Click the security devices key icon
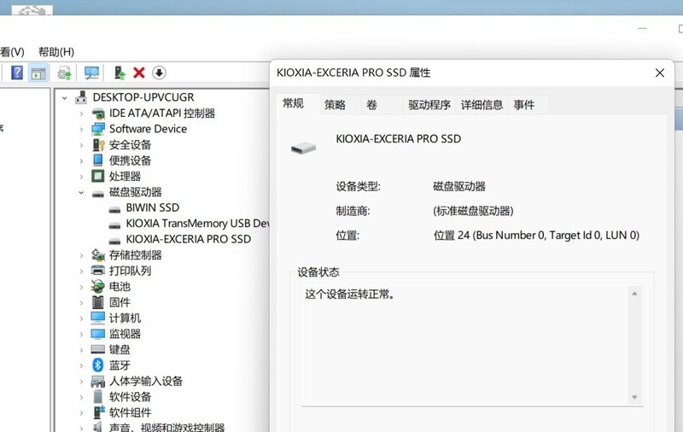The image size is (683, 432). [x=98, y=145]
